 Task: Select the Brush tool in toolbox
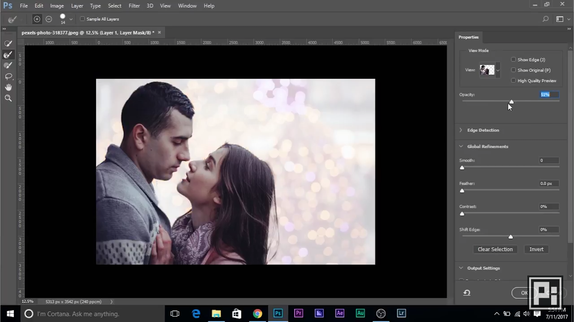pyautogui.click(x=8, y=65)
